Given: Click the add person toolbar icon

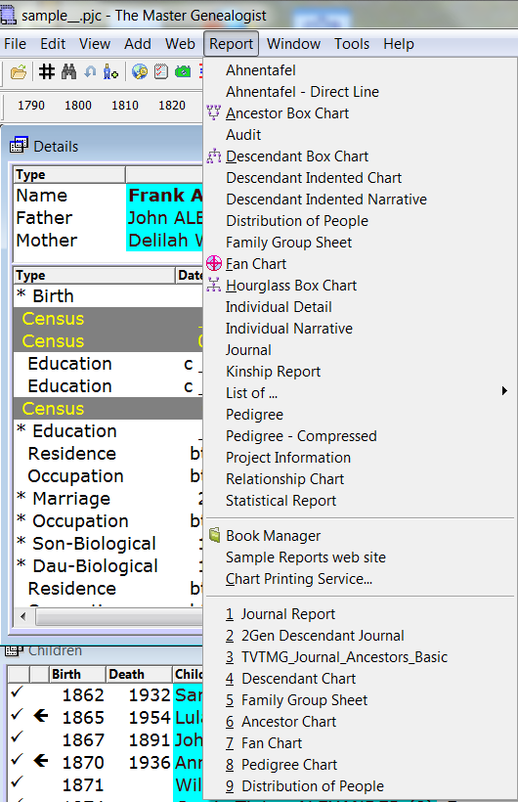Looking at the screenshot, I should (110, 71).
